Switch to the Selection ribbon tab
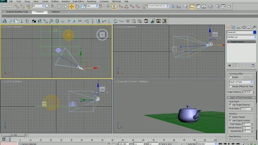 56,12
